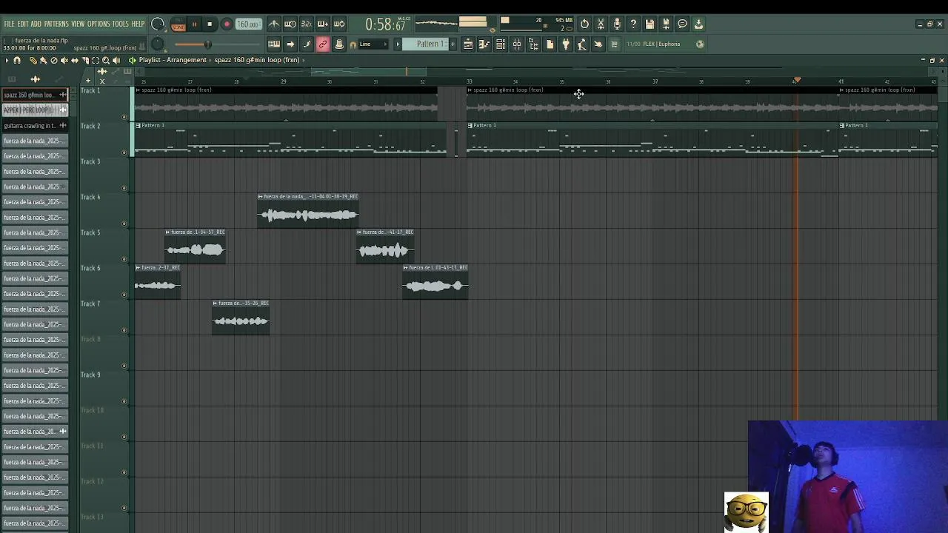Image resolution: width=948 pixels, height=533 pixels.
Task: Open the Browser view icon
Action: pos(533,44)
